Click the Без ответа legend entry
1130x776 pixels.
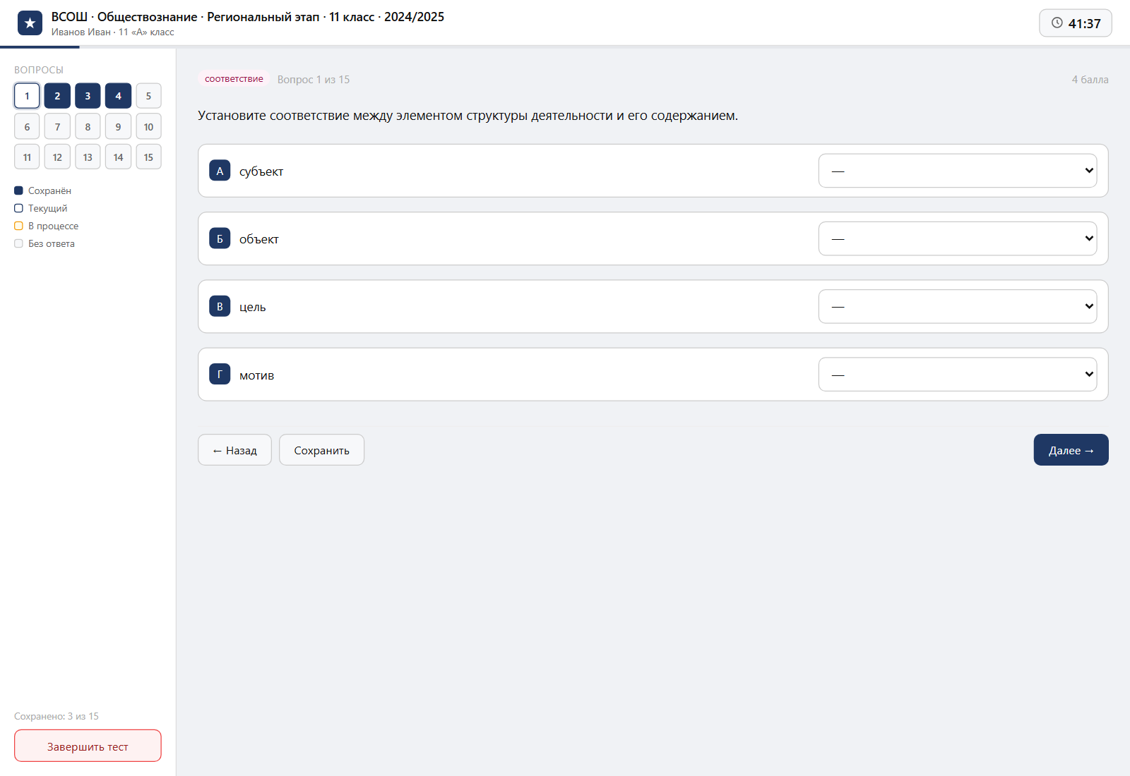pyautogui.click(x=44, y=243)
